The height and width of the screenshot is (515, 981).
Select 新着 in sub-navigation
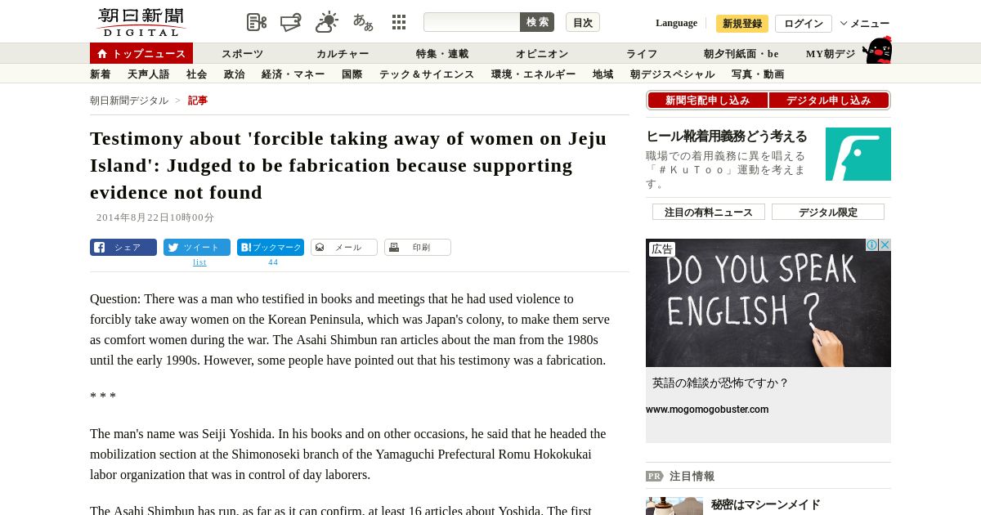click(101, 74)
